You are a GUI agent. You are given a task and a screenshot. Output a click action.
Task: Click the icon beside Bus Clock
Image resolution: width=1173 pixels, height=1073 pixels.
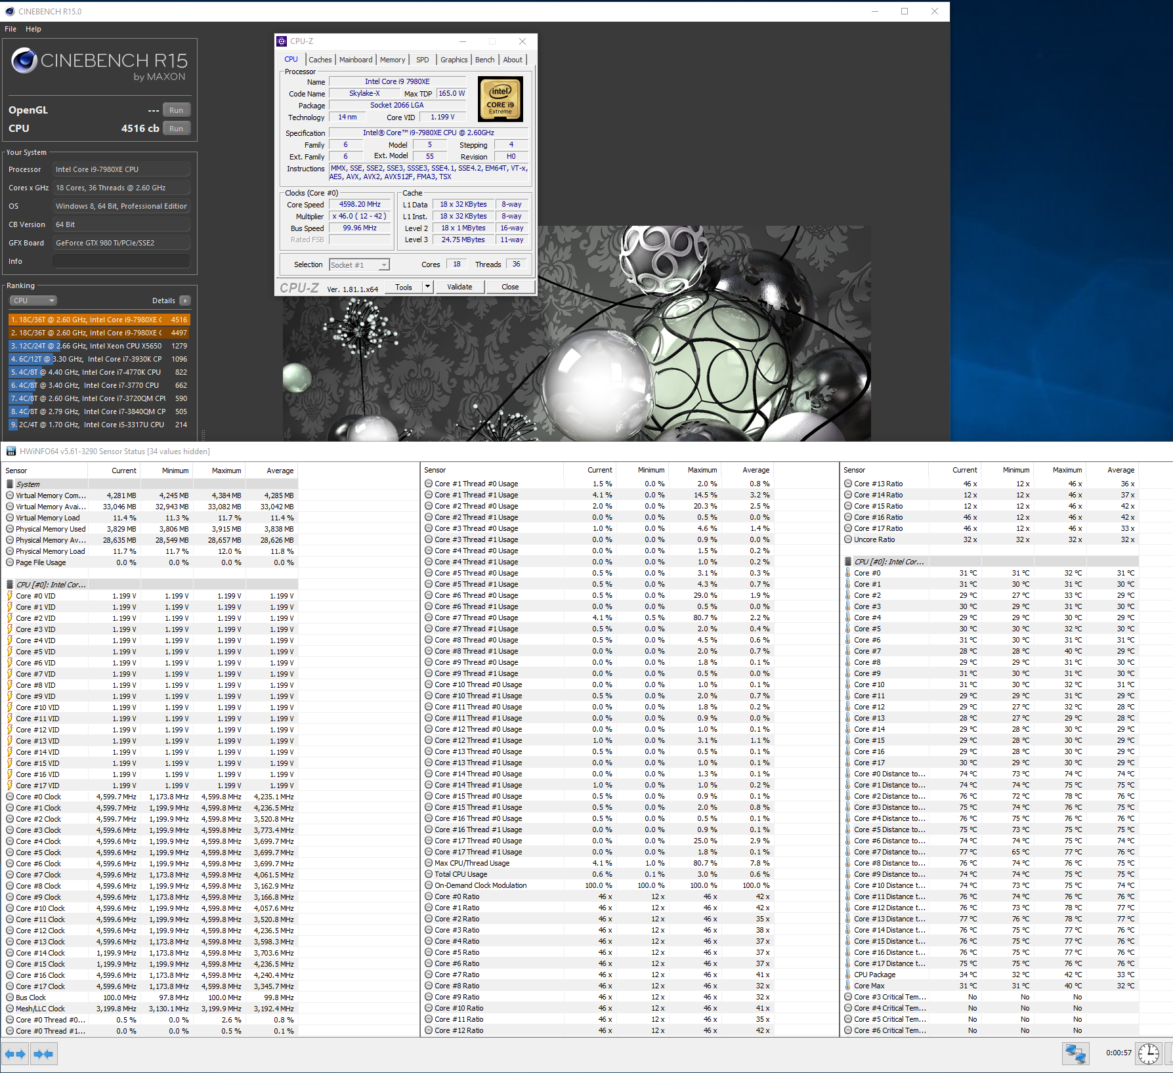(10, 998)
